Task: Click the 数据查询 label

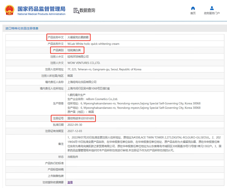Action: click(x=87, y=10)
